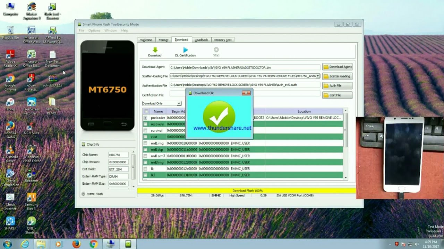
Task: Uncheck the preloader partition checkbox
Action: pyautogui.click(x=145, y=118)
